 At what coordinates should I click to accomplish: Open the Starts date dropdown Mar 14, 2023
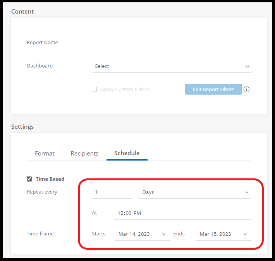click(x=142, y=234)
